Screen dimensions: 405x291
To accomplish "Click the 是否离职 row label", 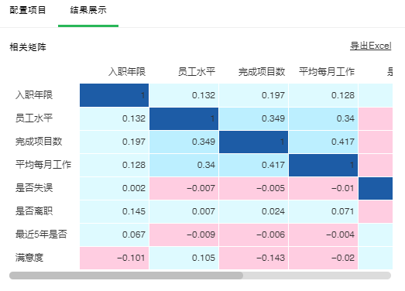I will (x=34, y=211).
